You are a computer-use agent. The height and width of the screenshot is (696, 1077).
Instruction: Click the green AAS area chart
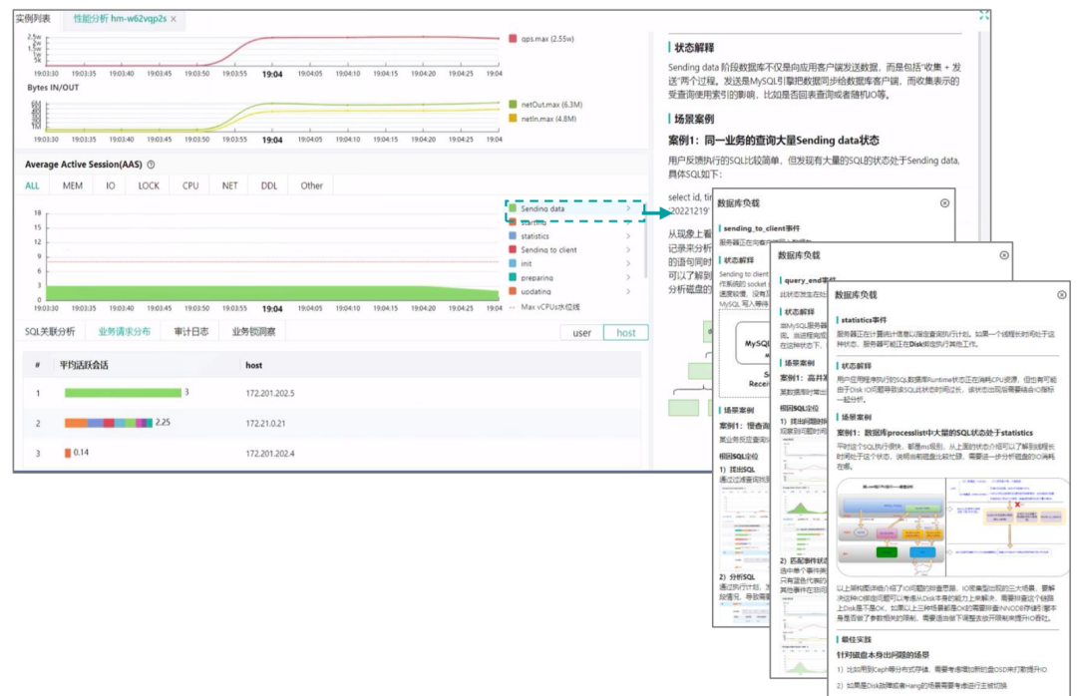[x=272, y=293]
